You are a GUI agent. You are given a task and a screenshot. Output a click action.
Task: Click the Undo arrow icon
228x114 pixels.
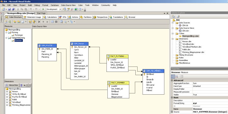pyautogui.click(x=31, y=9)
